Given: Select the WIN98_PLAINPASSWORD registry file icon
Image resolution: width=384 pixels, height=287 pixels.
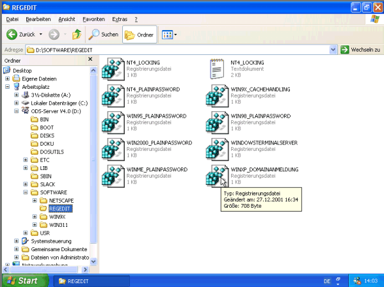Looking at the screenshot, I should point(217,122).
